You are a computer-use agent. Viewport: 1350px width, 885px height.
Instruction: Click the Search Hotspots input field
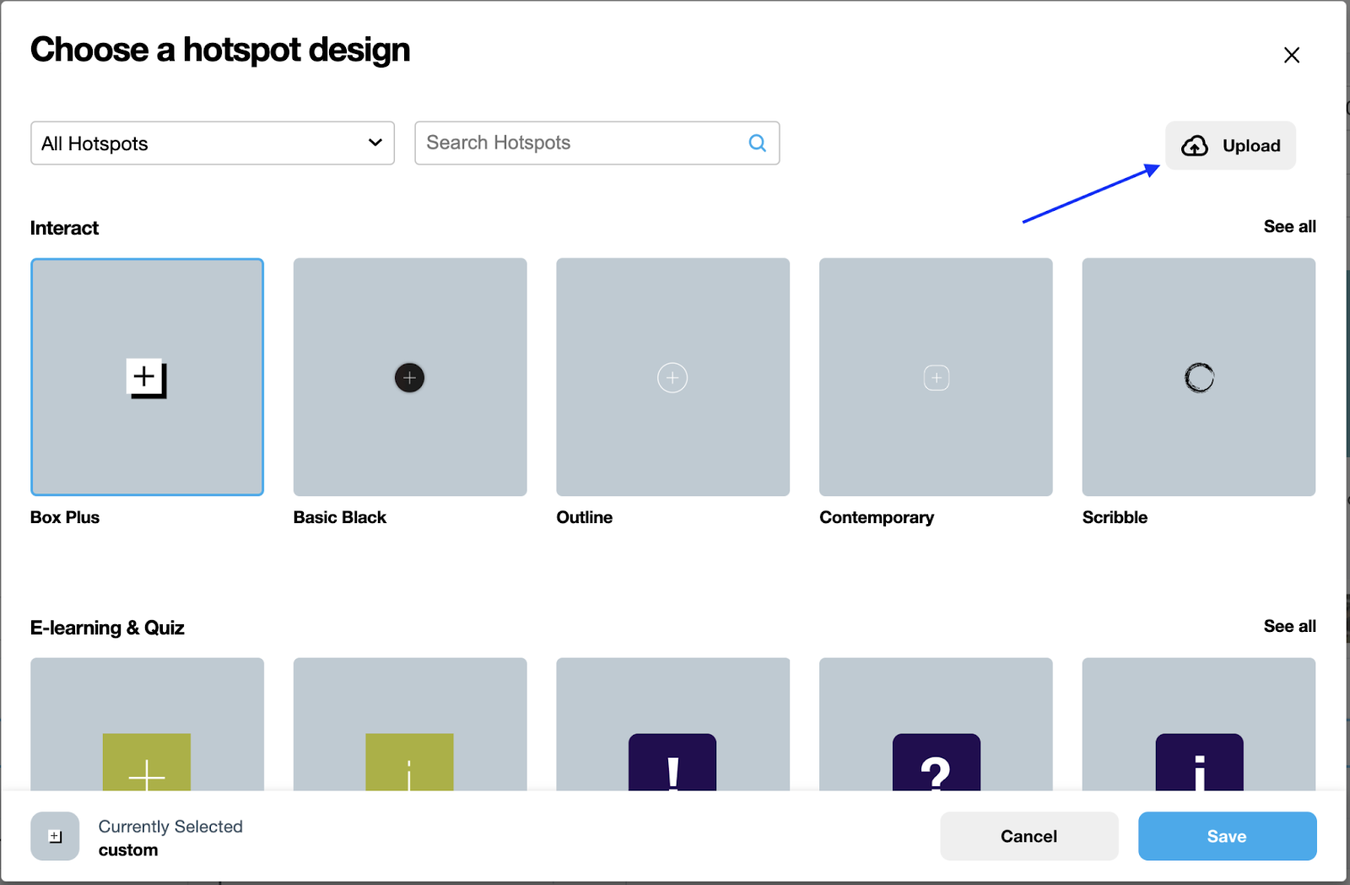[582, 143]
